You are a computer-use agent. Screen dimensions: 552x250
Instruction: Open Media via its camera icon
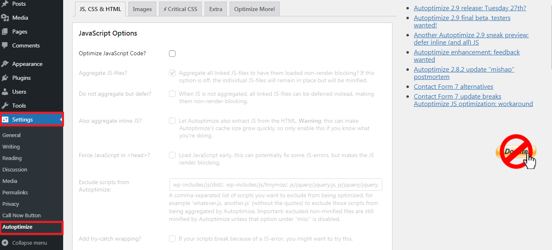[5, 18]
